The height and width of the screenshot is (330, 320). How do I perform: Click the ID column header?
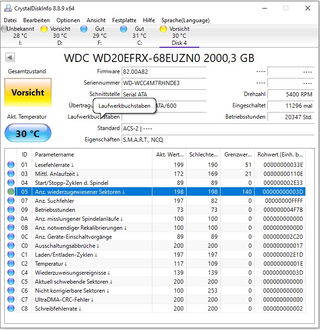coord(24,155)
